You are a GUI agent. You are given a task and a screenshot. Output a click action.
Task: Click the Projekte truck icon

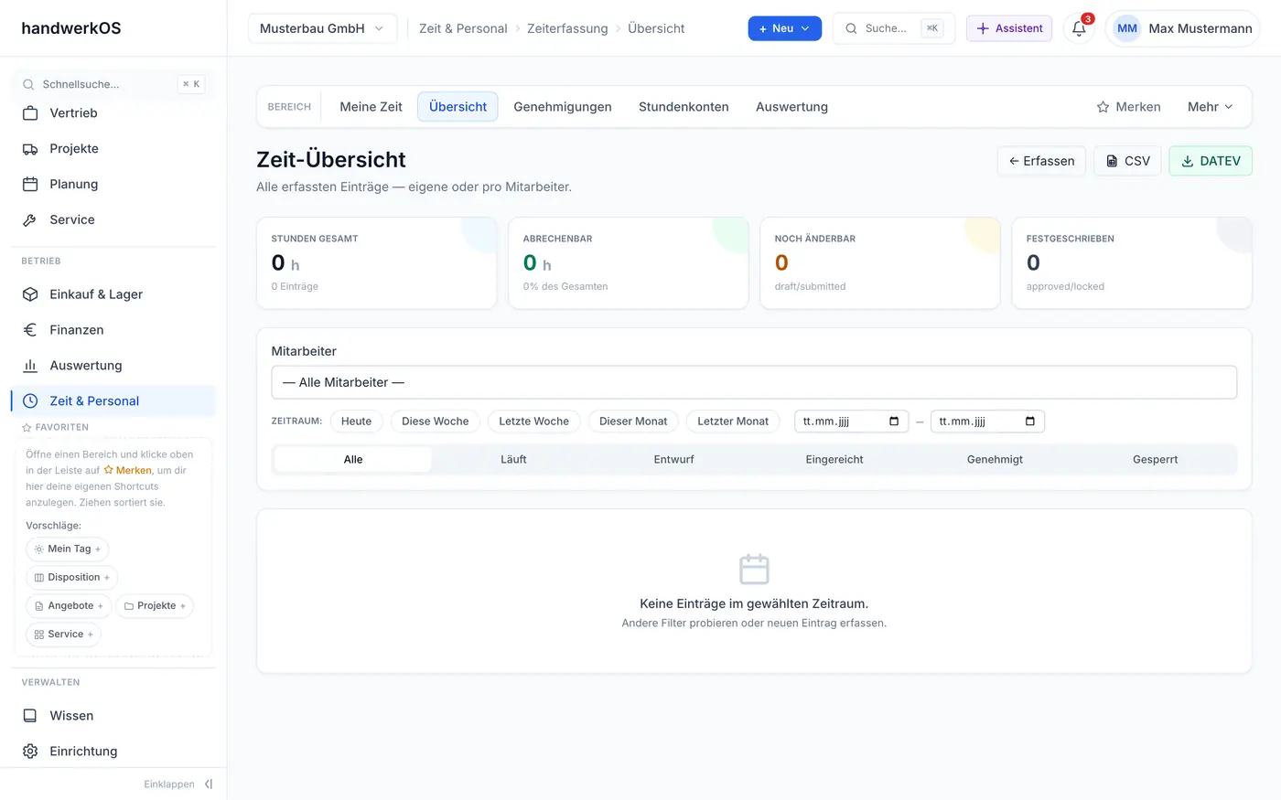point(30,149)
